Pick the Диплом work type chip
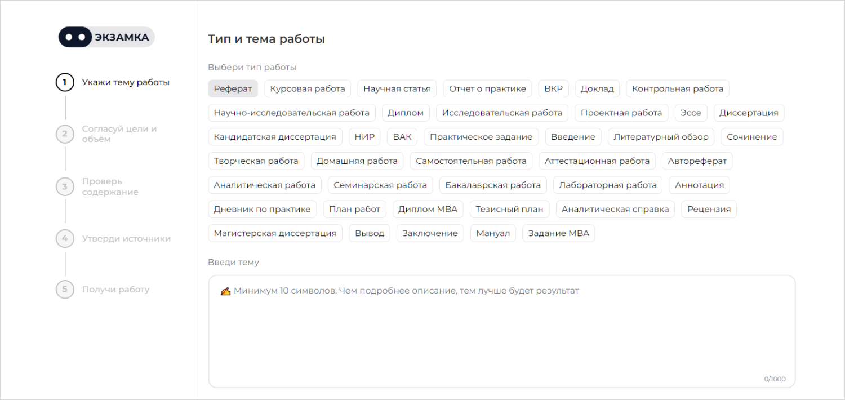This screenshot has height=400, width=845. coord(406,113)
